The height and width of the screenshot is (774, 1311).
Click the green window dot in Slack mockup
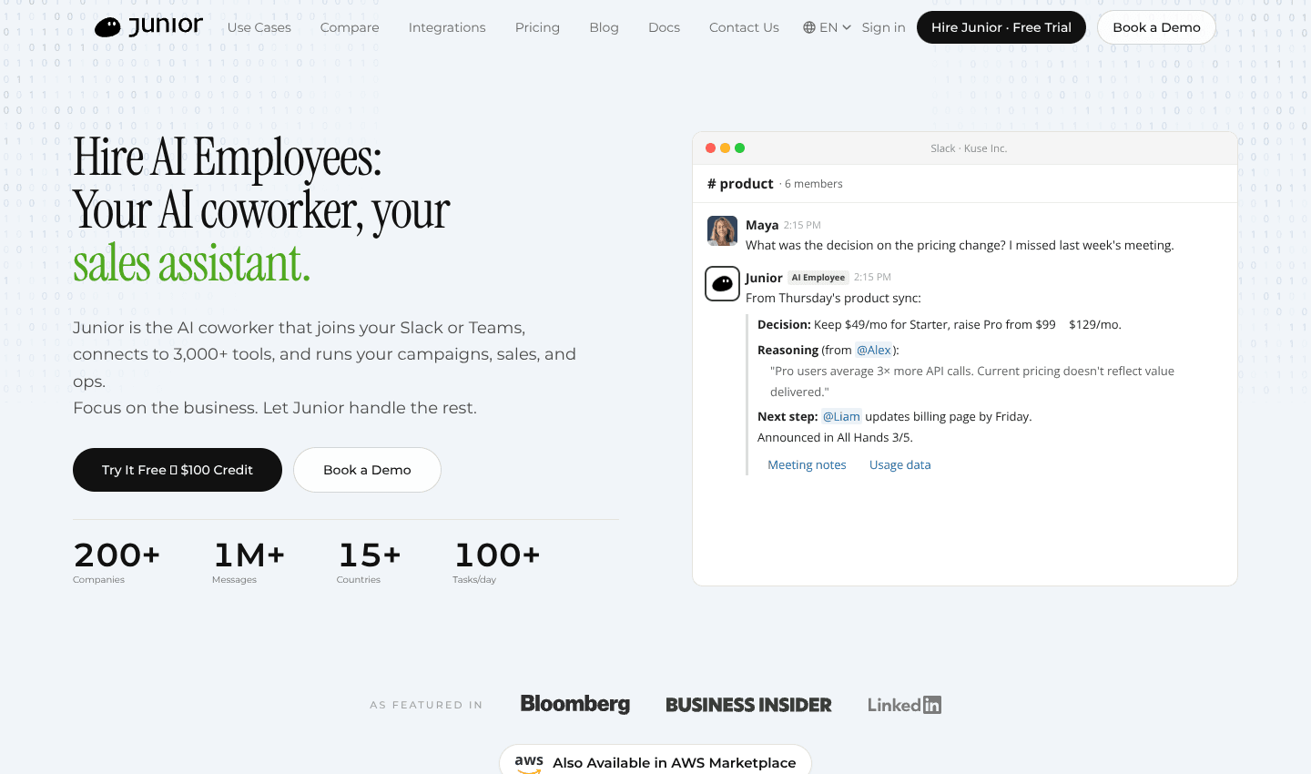[740, 148]
